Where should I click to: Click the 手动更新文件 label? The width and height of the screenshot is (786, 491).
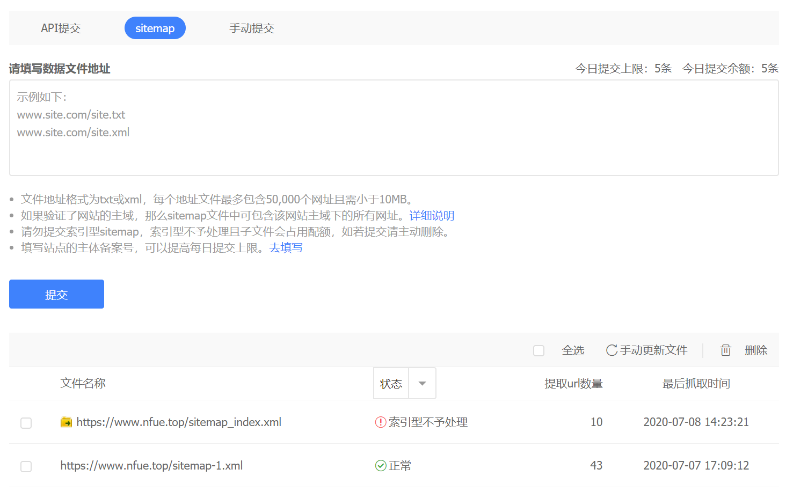tap(653, 350)
